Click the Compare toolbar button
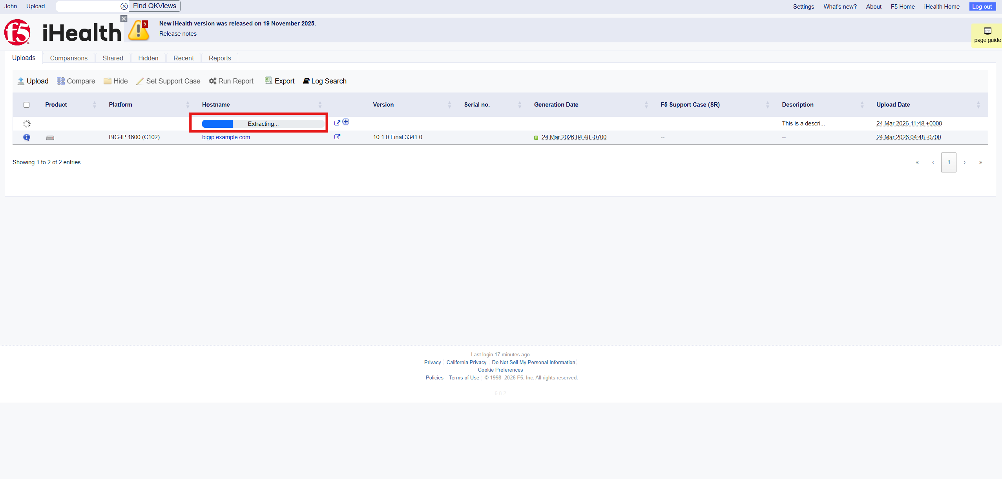 click(x=76, y=81)
